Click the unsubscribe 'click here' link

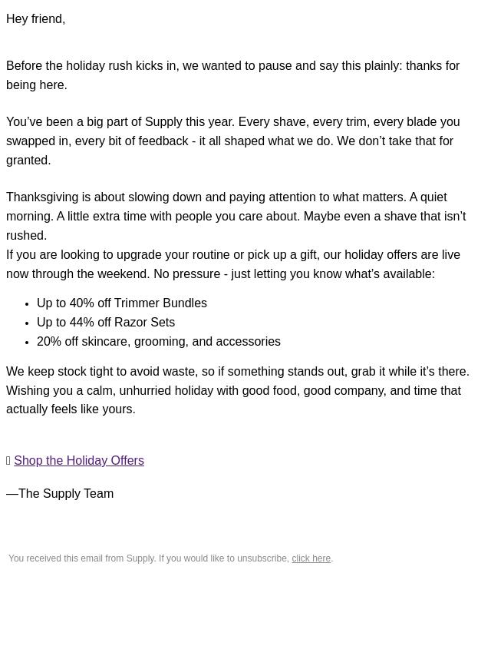pos(311,558)
